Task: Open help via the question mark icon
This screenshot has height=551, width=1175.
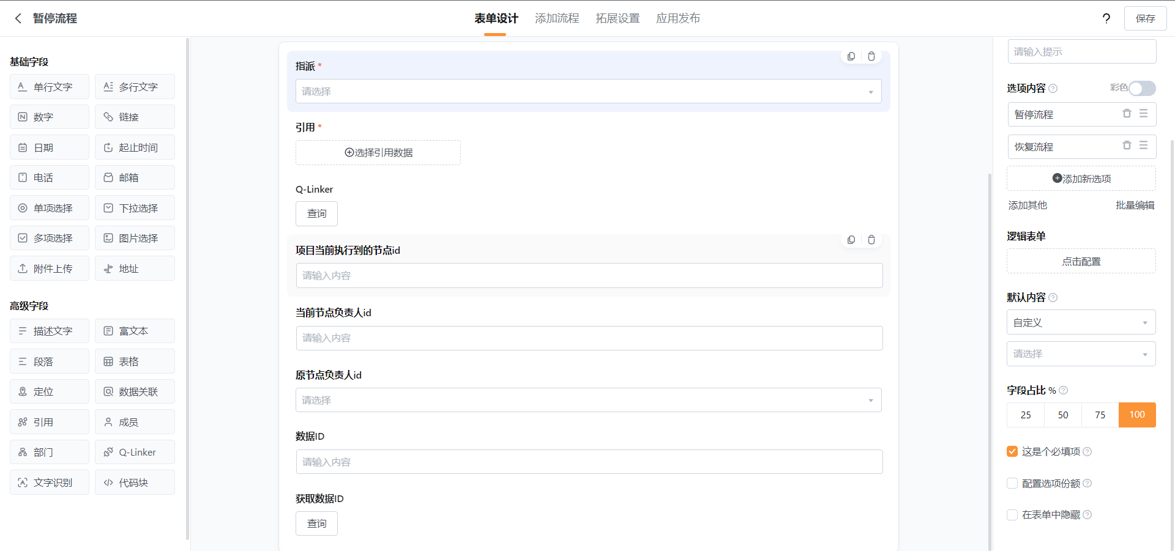Action: point(1106,18)
